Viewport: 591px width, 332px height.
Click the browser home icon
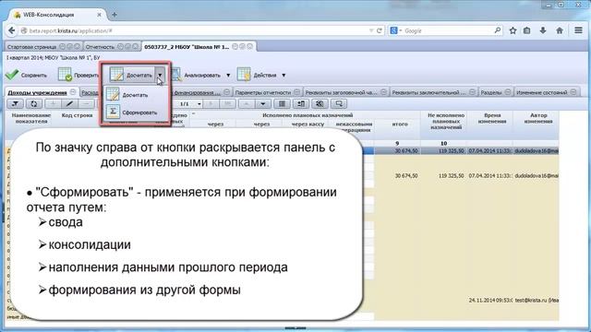click(560, 30)
